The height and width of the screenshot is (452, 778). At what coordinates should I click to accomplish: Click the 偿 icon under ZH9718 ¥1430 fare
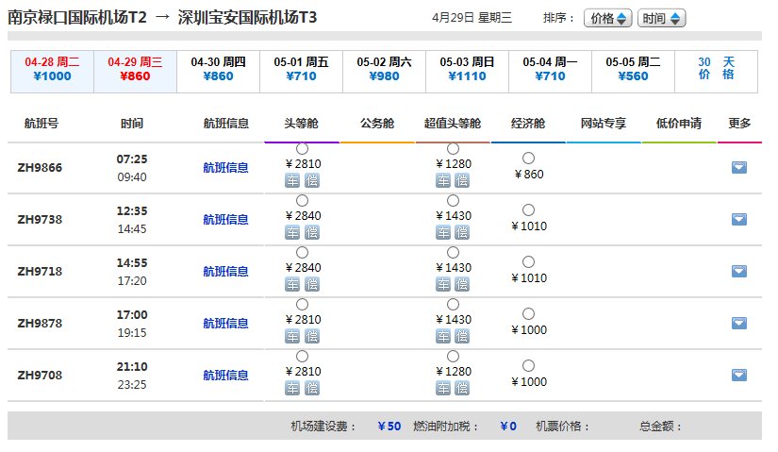462,285
